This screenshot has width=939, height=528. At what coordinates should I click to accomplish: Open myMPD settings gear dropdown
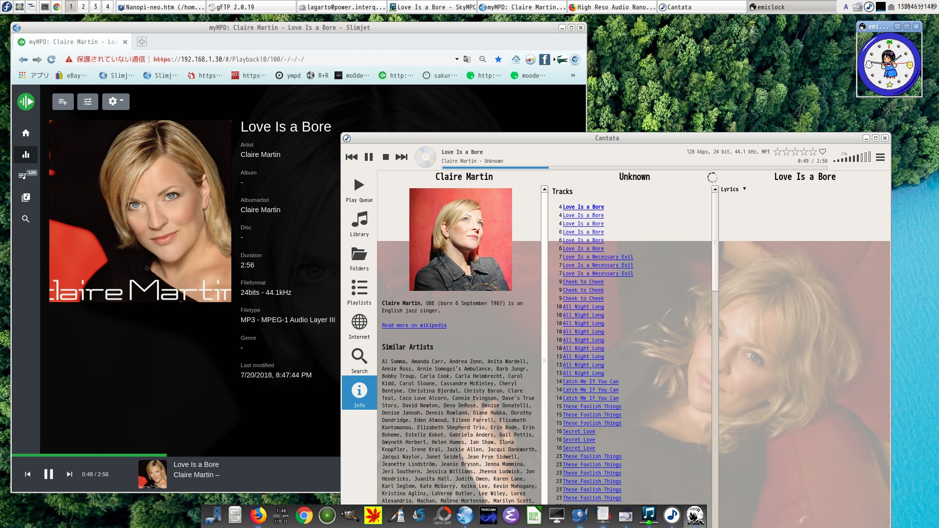coord(115,101)
